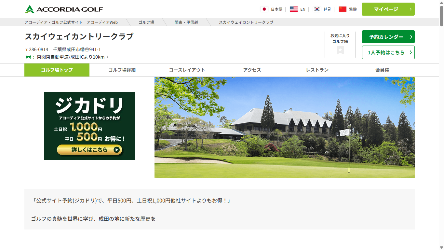Image resolution: width=444 pixels, height=250 pixels.
Task: Click the Accordia Golf logo
Action: [64, 9]
